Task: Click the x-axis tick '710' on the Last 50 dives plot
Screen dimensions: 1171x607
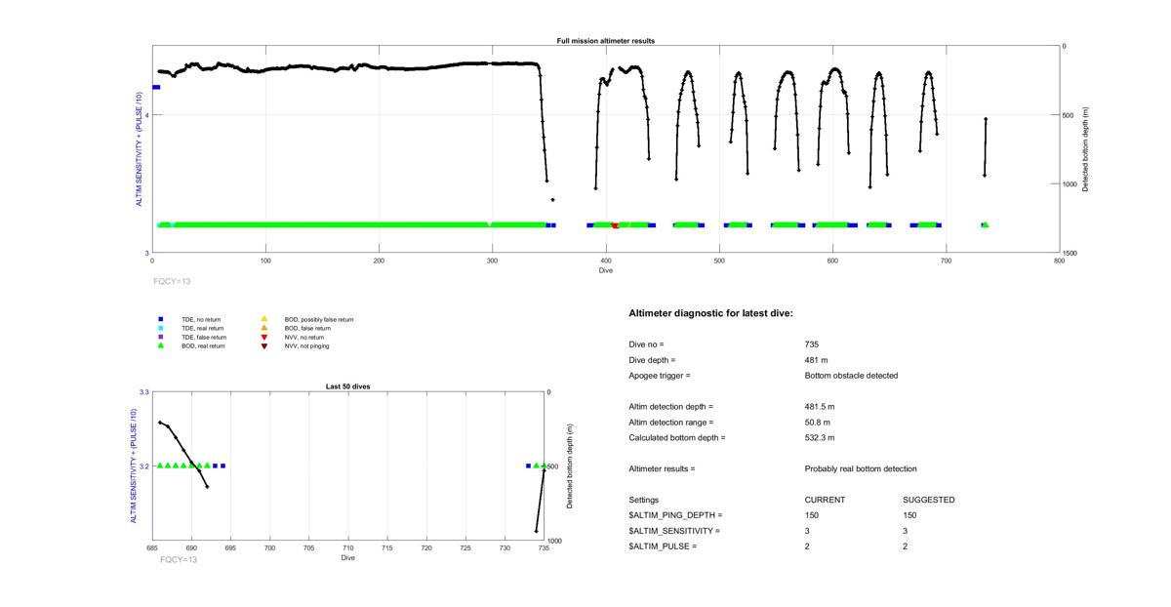Action: pos(348,548)
